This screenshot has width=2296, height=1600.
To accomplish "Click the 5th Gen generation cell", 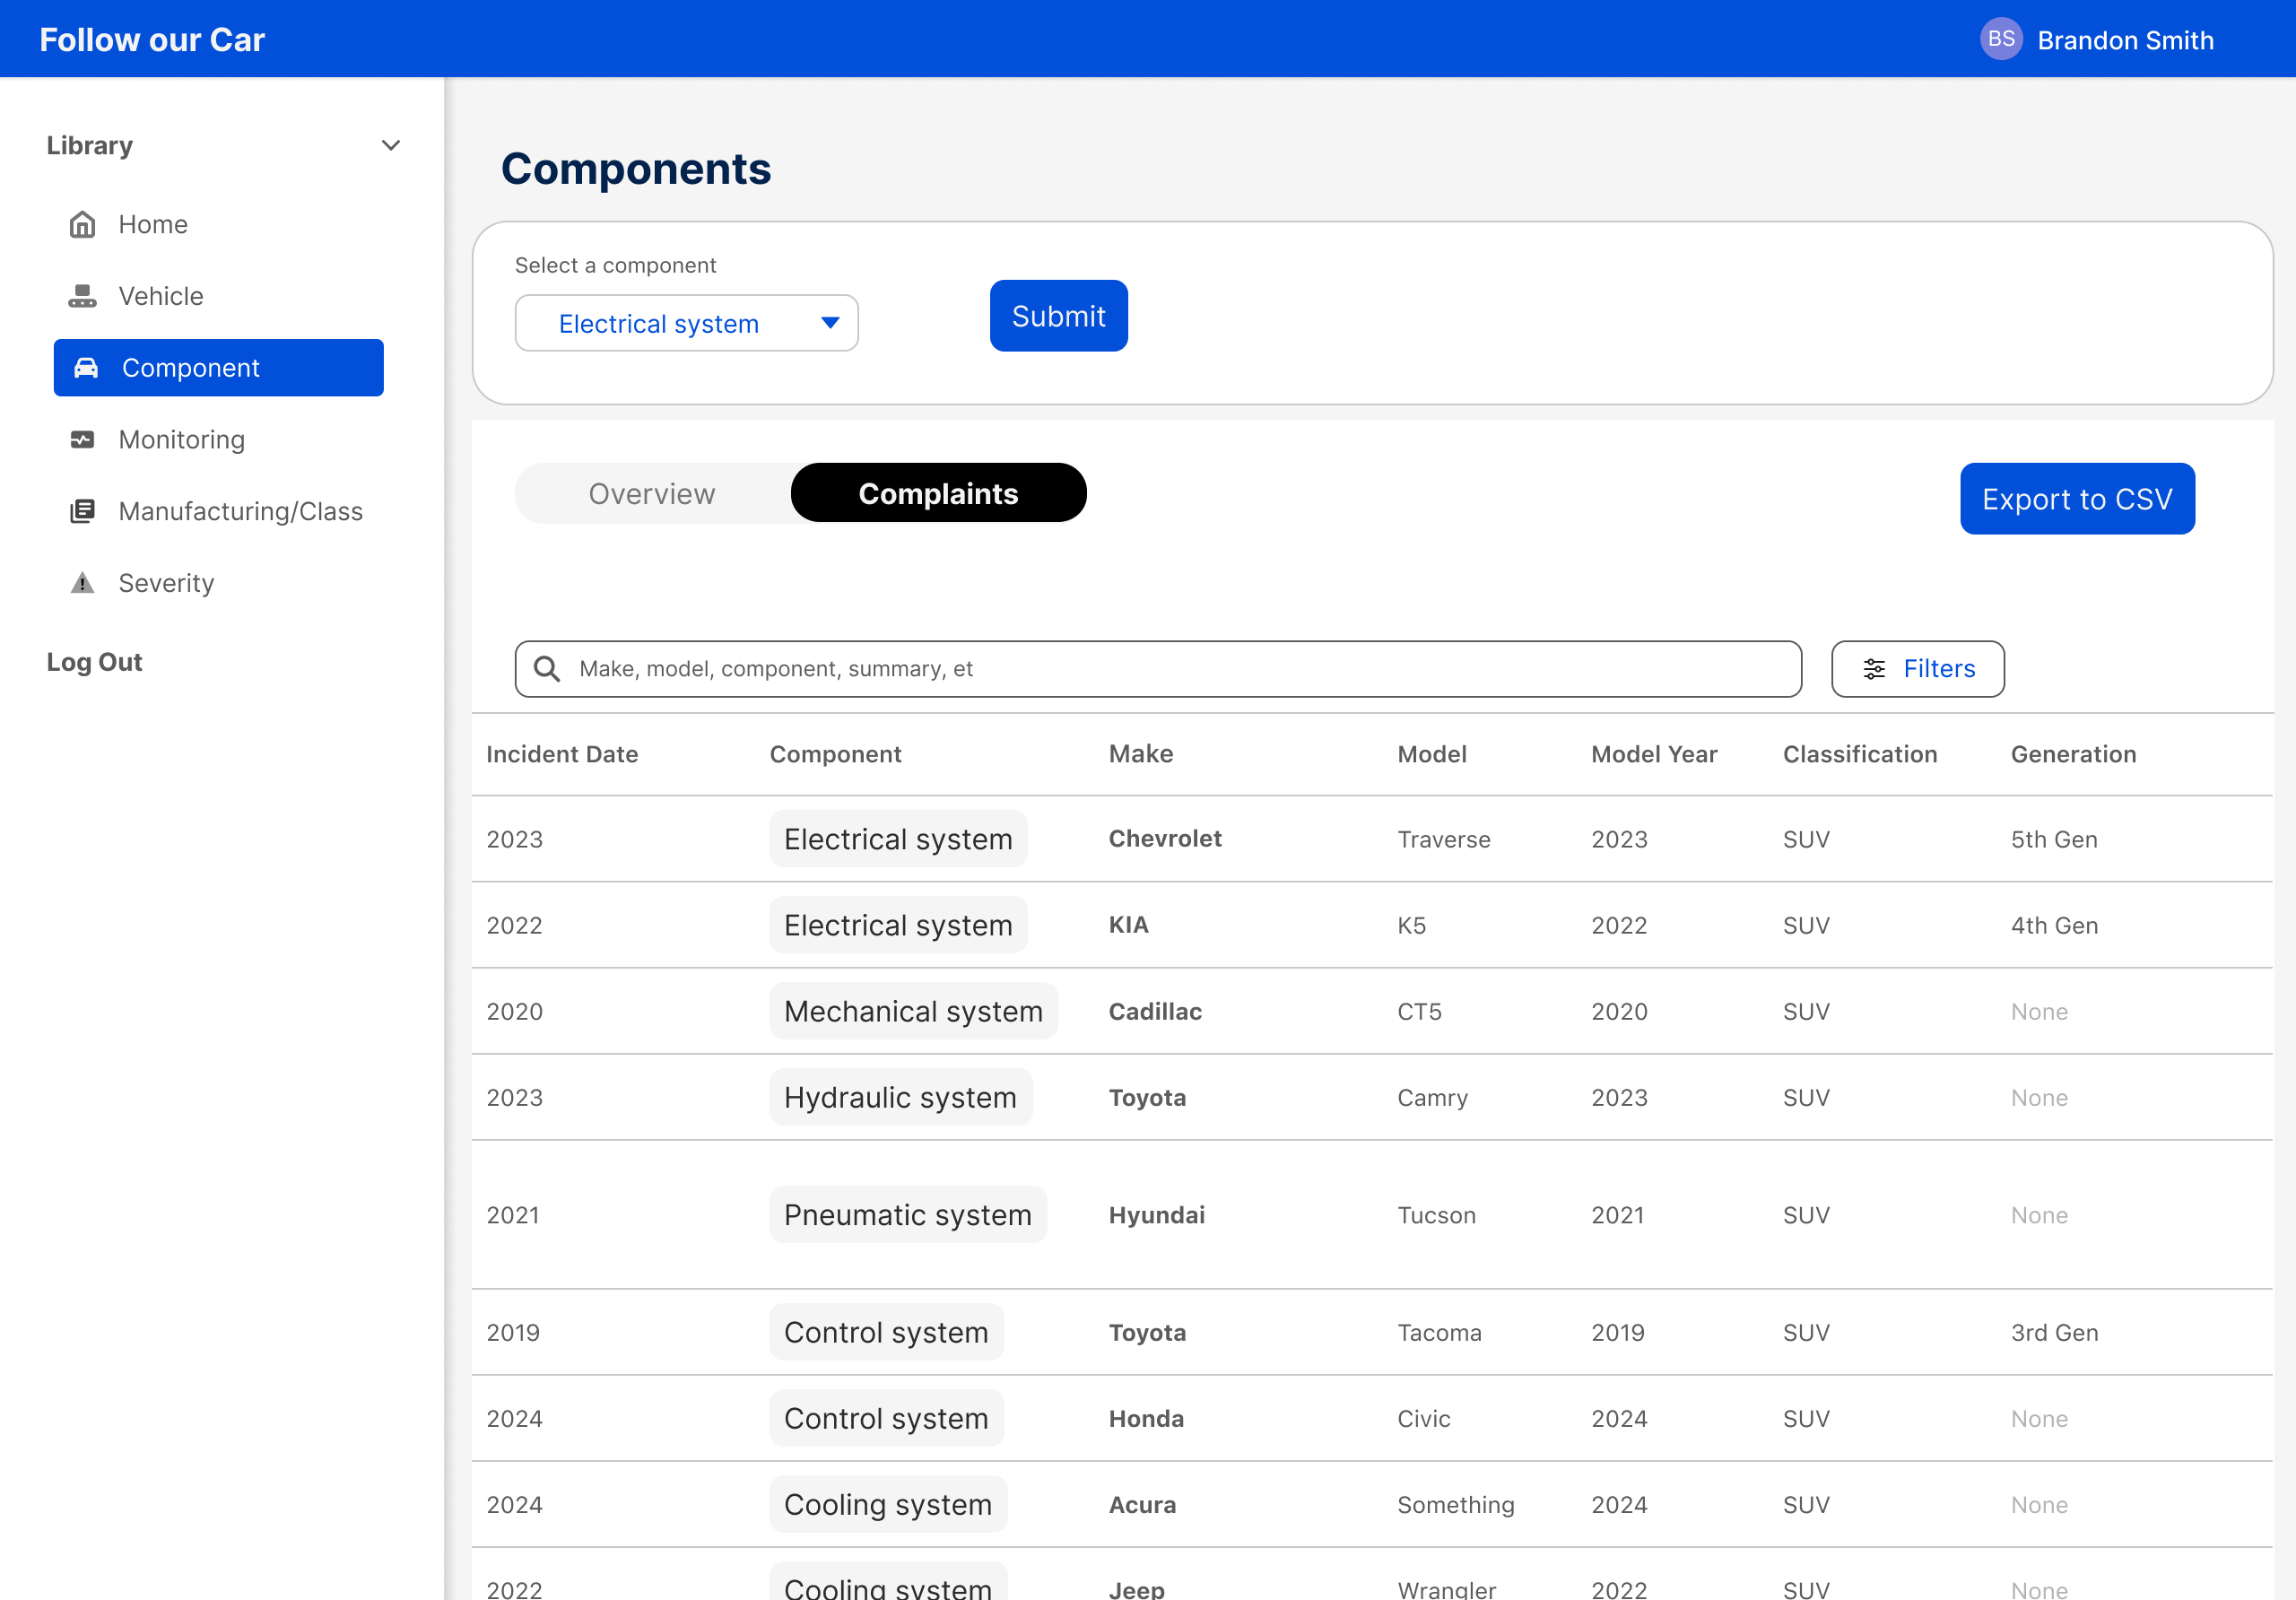I will 2054,839.
